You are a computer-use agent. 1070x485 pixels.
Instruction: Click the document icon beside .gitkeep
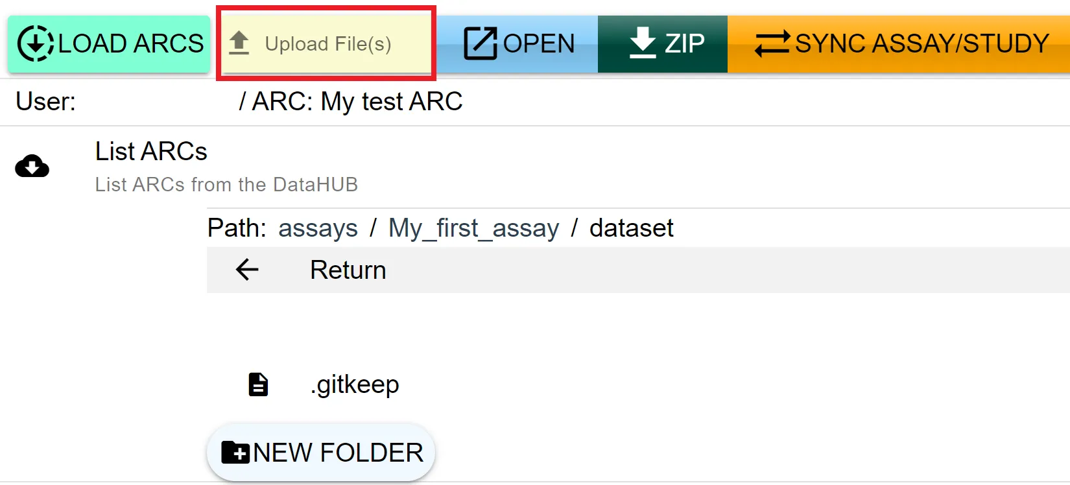258,384
